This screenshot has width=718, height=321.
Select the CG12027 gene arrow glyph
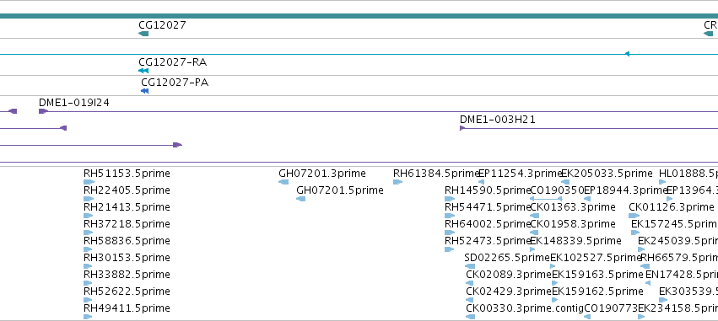[x=143, y=34]
